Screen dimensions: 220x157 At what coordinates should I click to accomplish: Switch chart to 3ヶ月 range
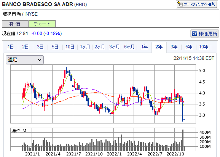tap(115, 47)
